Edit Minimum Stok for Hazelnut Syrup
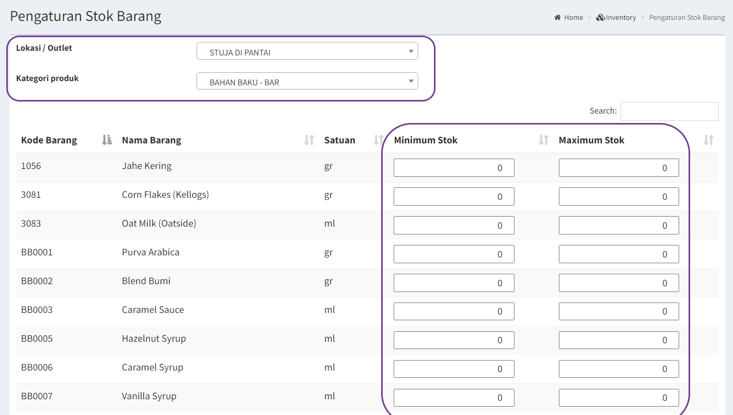 454,340
